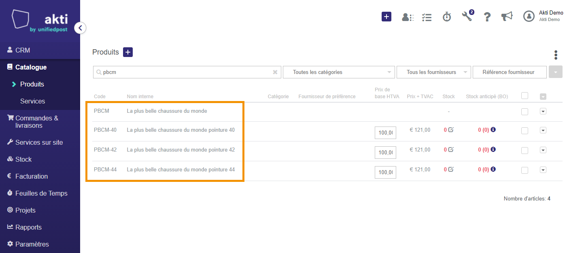Select the PBCM-40 row checkbox
Image resolution: width=567 pixels, height=253 pixels.
[x=525, y=131]
